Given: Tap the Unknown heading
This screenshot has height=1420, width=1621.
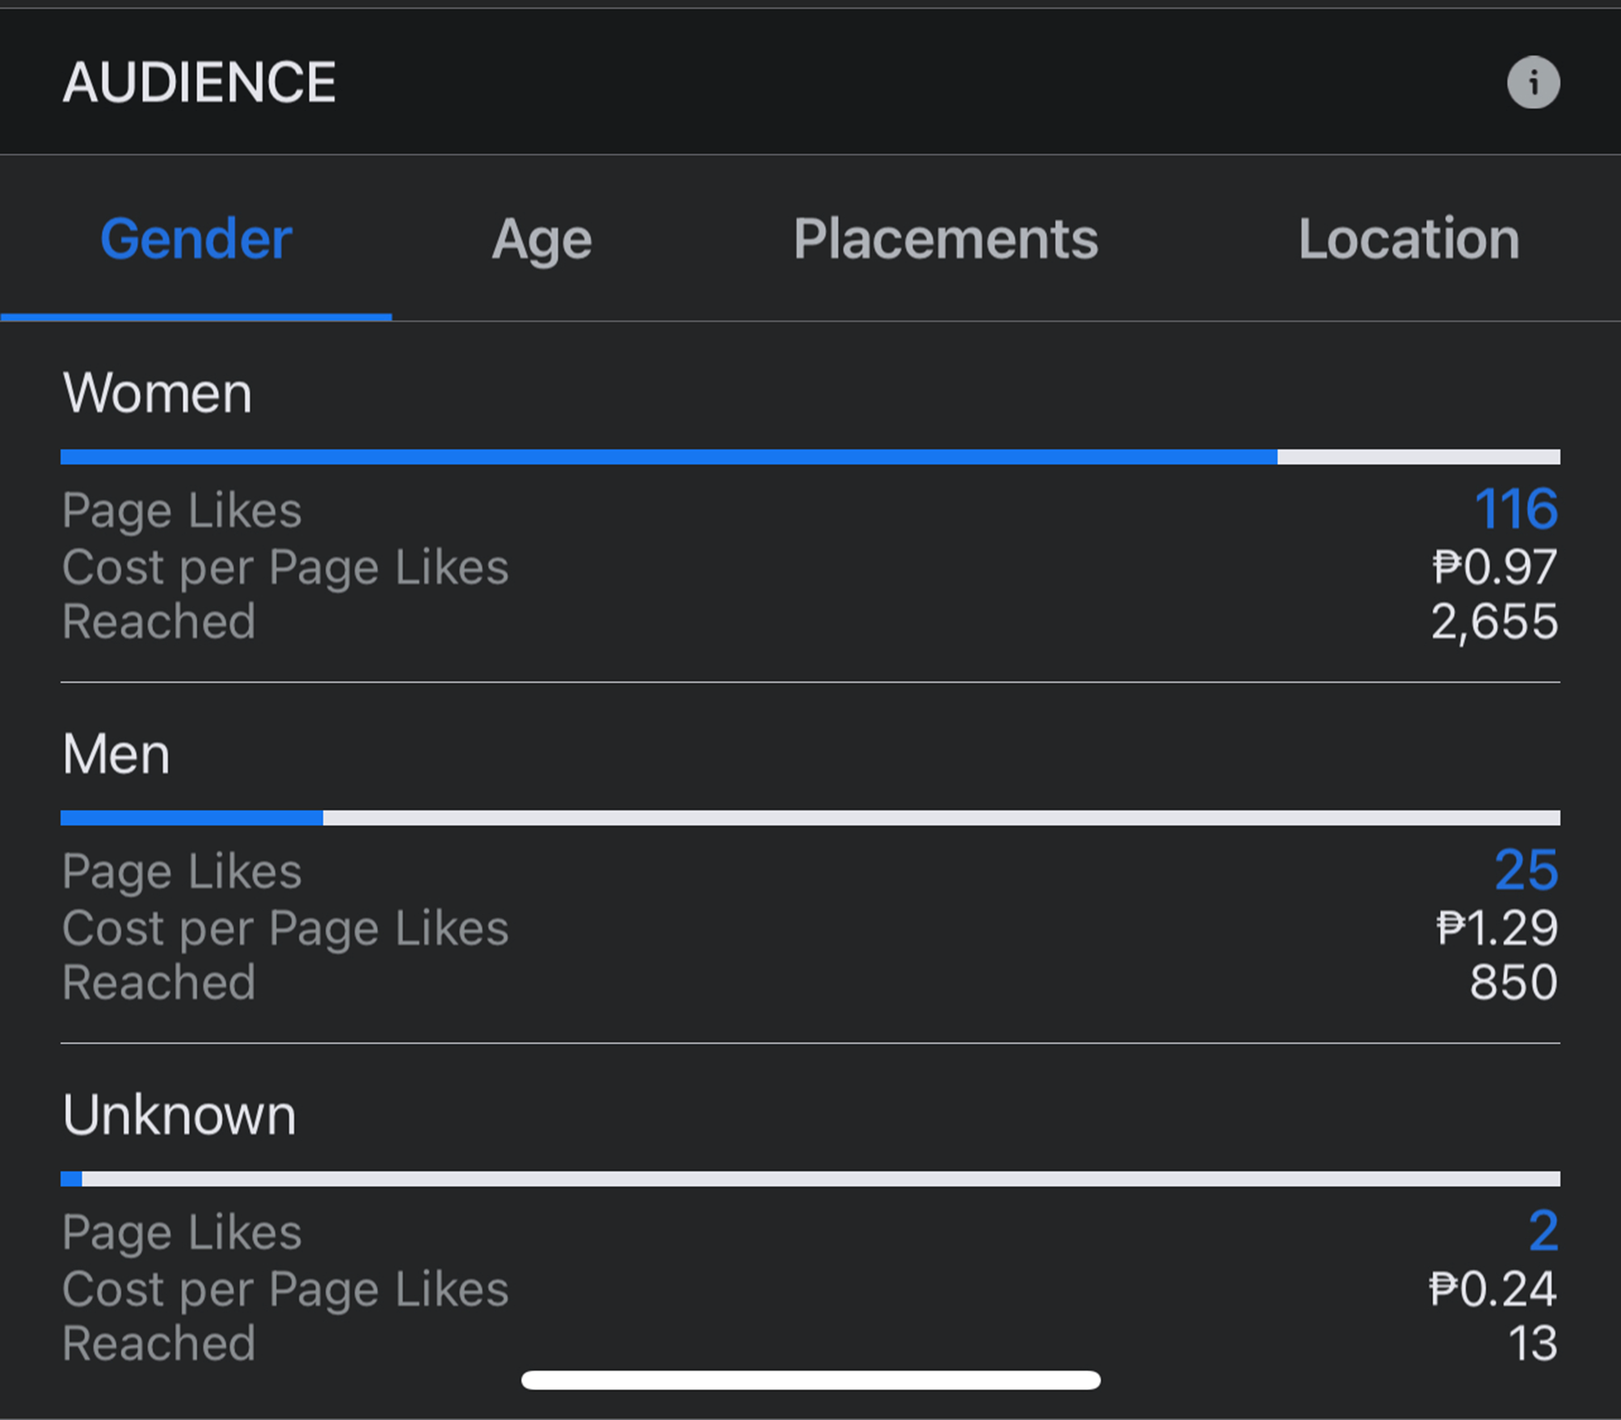Looking at the screenshot, I should pos(179,1115).
